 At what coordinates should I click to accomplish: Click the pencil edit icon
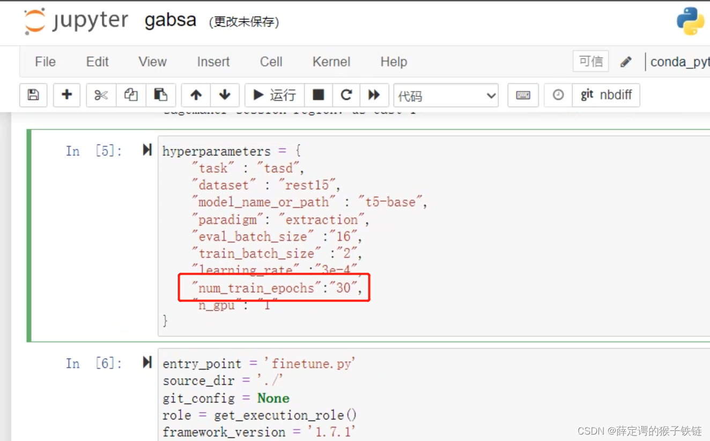tap(626, 62)
